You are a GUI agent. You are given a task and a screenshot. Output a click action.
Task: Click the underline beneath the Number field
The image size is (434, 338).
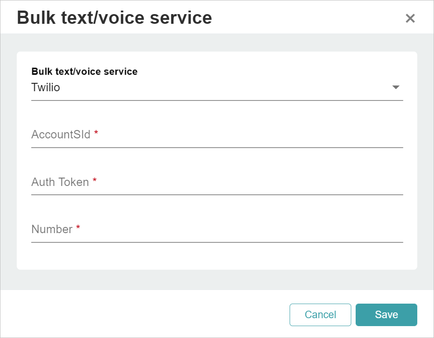[217, 242]
